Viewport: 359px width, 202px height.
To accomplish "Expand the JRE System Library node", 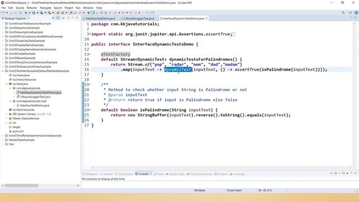I will [7, 114].
